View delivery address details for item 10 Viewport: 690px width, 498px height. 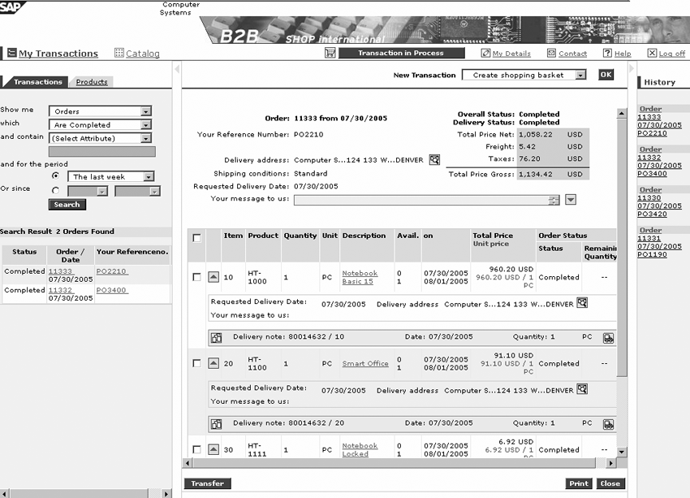pyautogui.click(x=581, y=303)
